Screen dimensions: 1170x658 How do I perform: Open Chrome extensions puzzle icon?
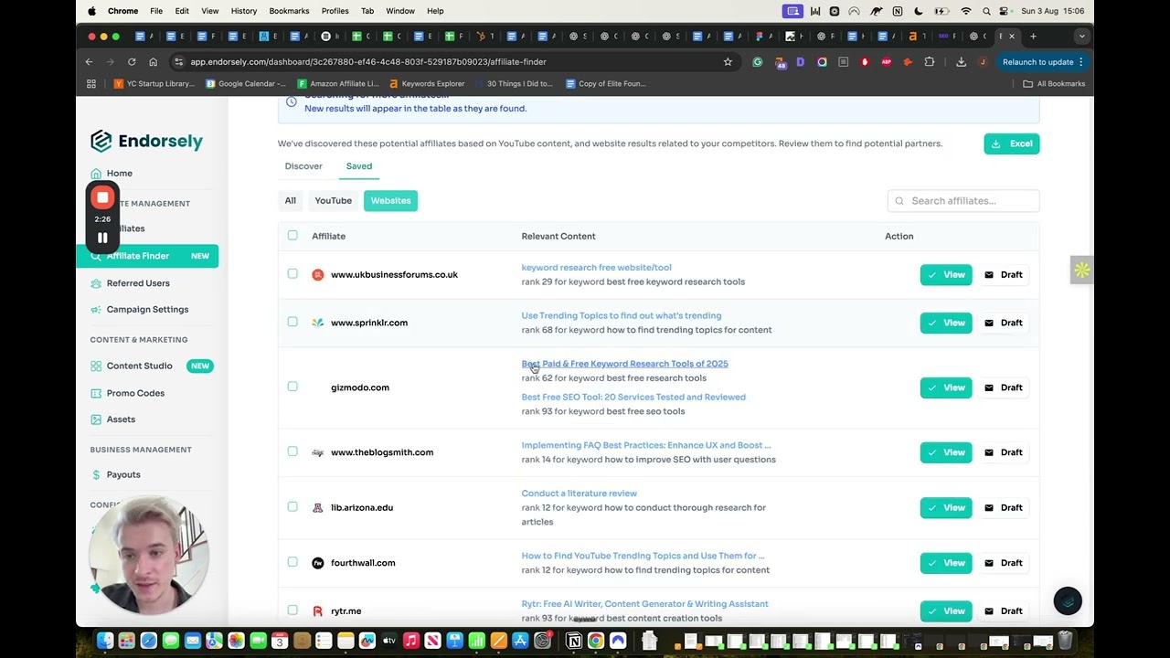(x=930, y=62)
